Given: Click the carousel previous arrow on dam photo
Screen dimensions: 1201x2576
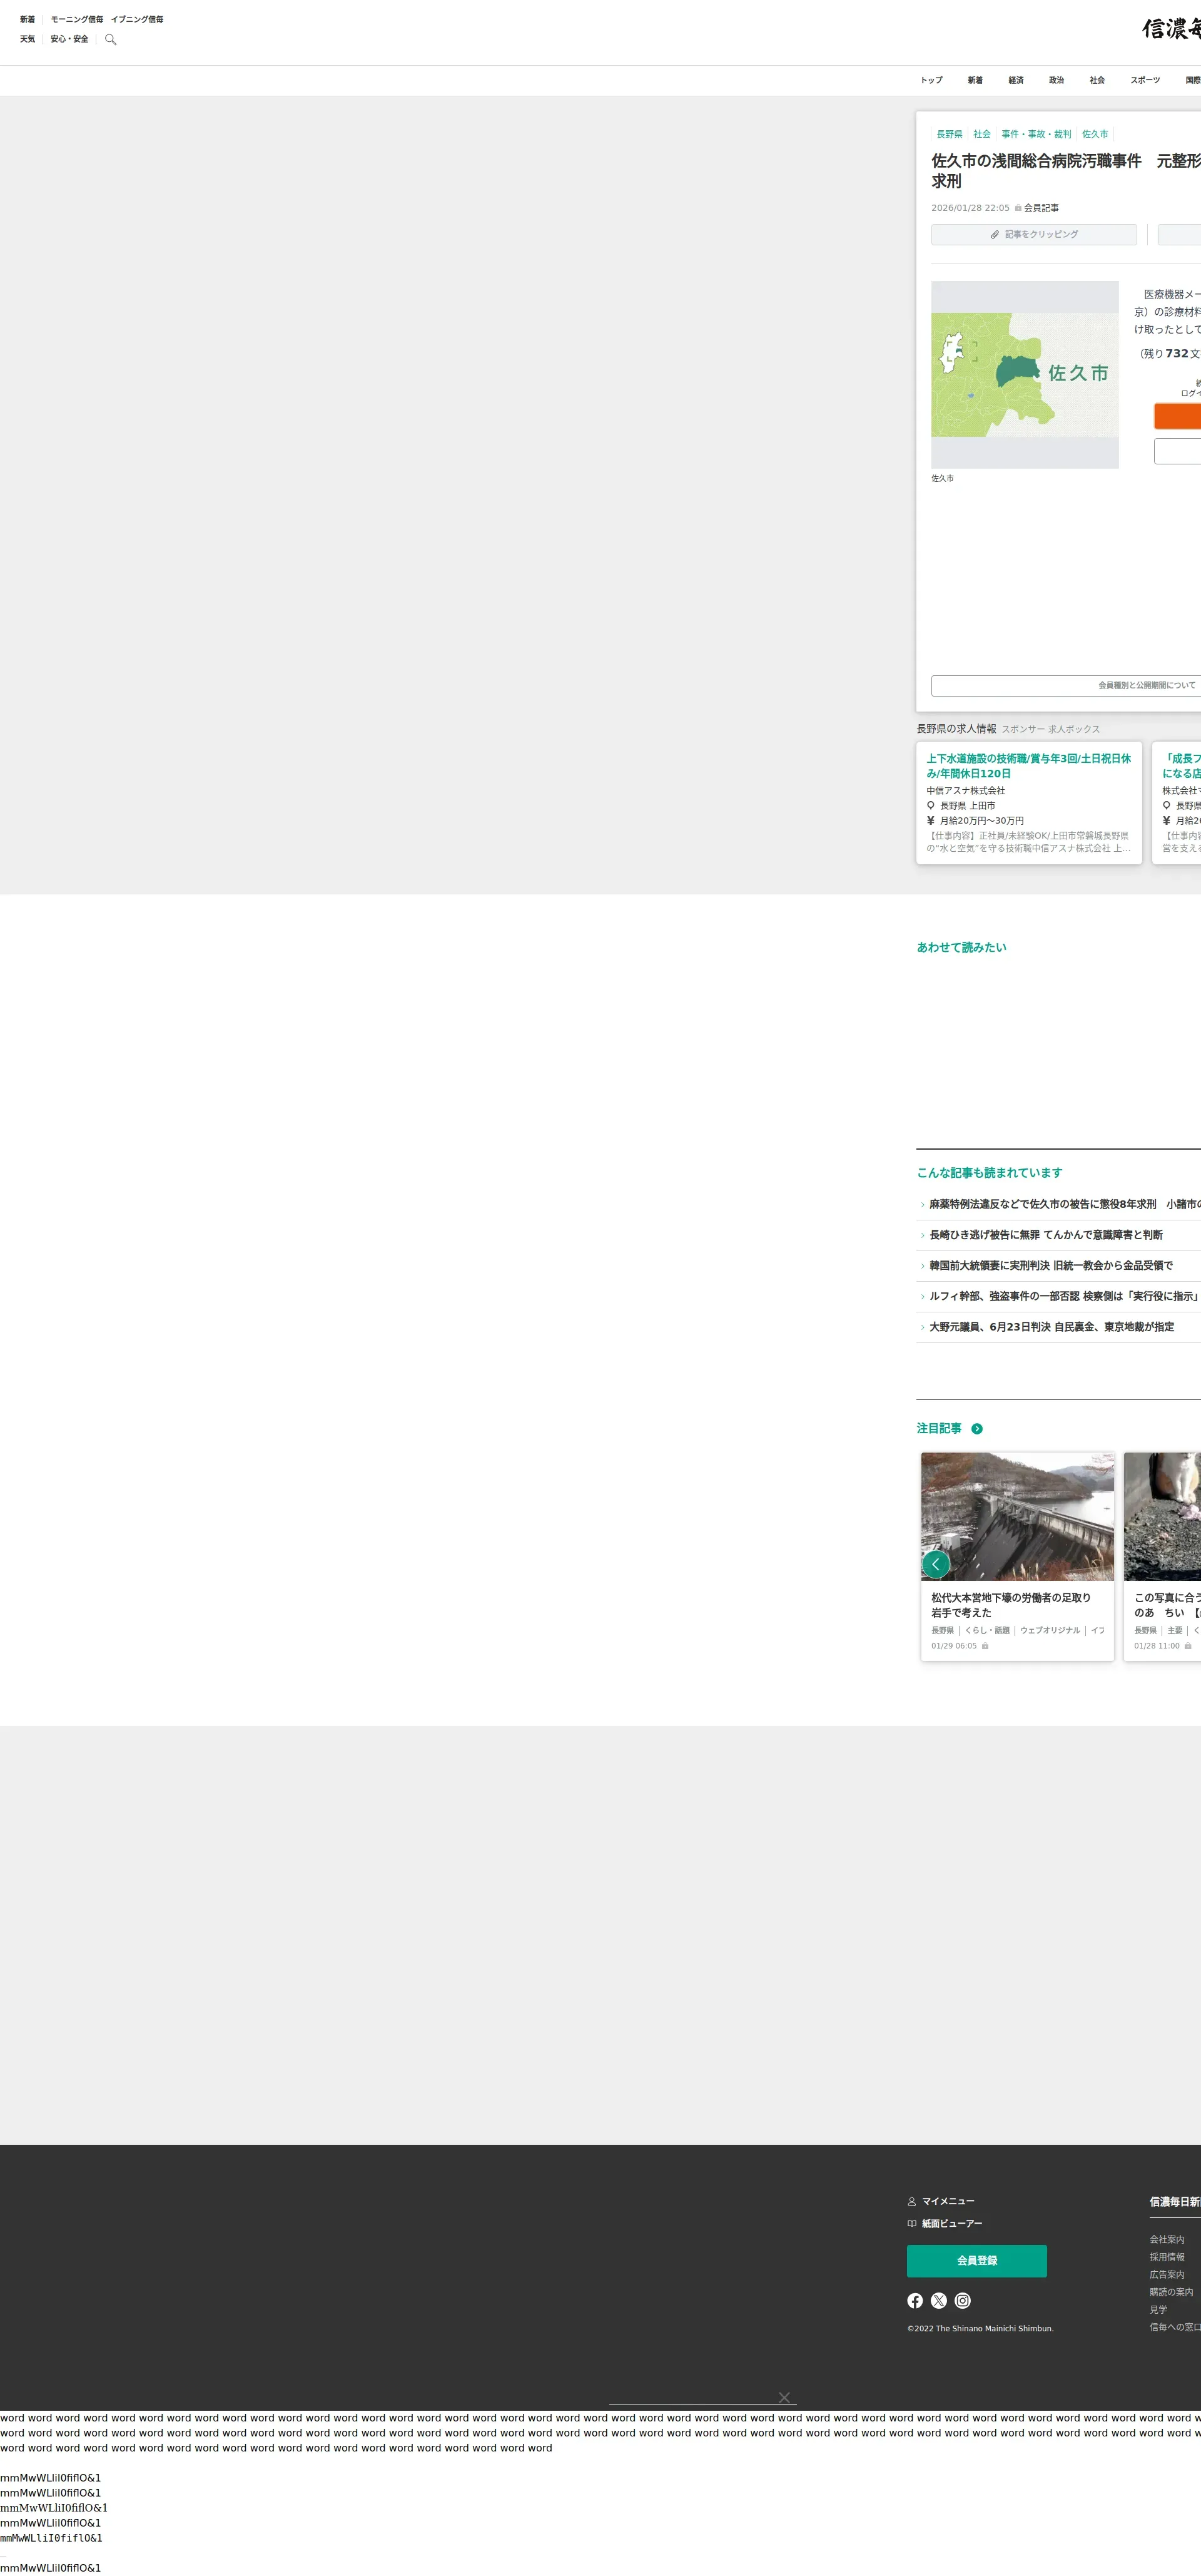Looking at the screenshot, I should 935,1563.
